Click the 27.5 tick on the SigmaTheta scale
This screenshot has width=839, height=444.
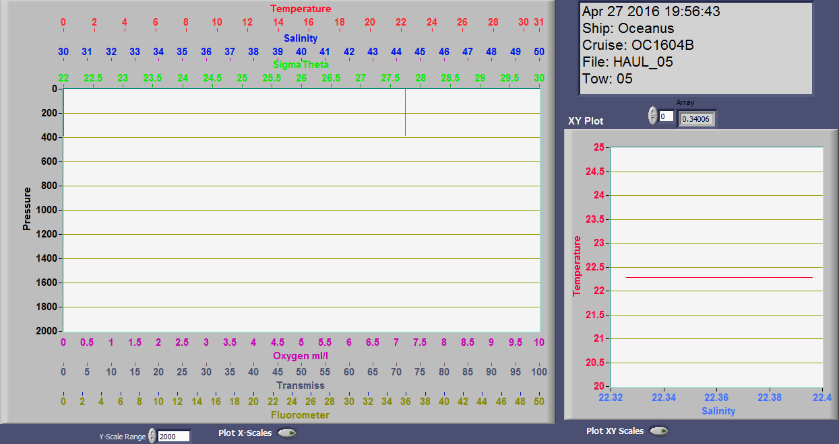point(390,78)
